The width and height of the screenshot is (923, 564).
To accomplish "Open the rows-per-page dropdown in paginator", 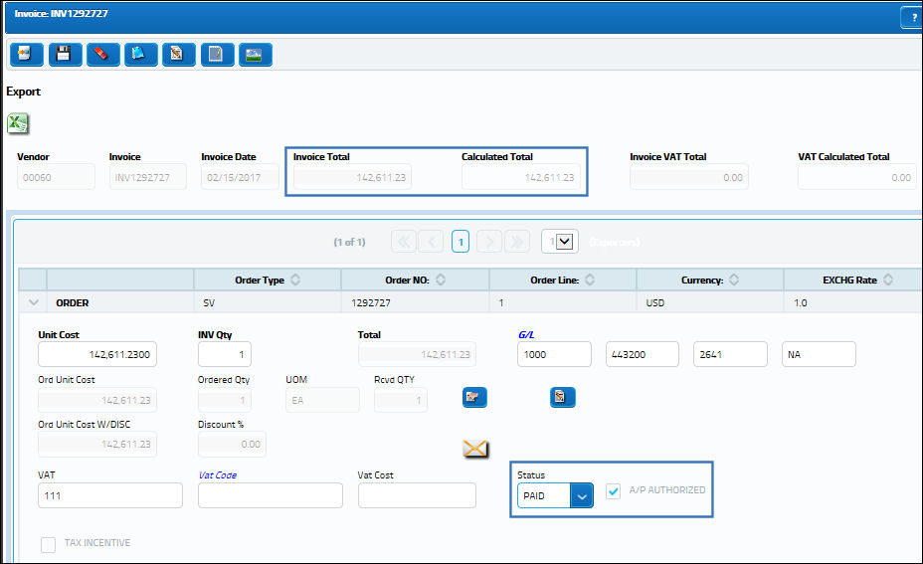I will point(560,242).
